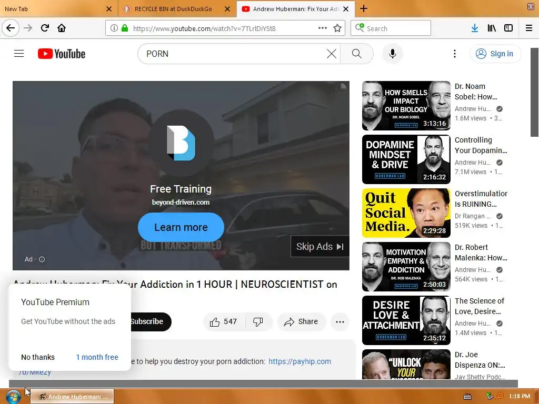Open the Unlock Your video thumbnail
Viewport: 539px width, 404px height.
click(x=406, y=364)
